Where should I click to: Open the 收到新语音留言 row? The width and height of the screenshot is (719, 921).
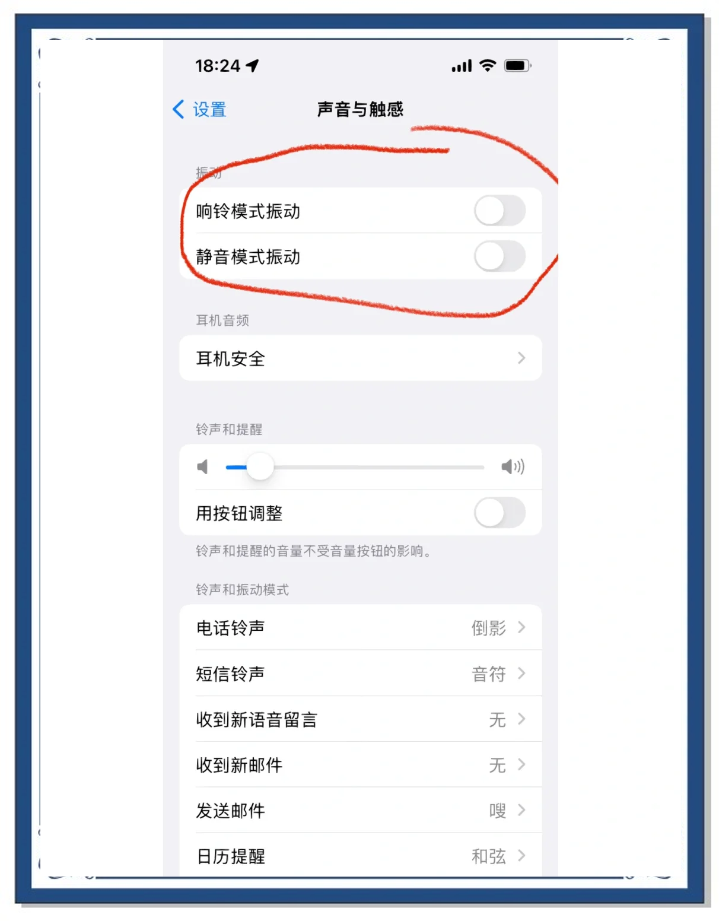[x=361, y=719]
